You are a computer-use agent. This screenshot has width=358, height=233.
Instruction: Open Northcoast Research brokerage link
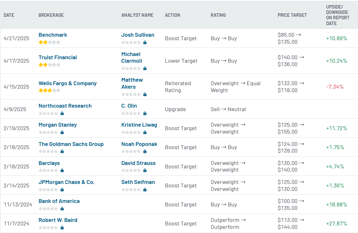65,106
